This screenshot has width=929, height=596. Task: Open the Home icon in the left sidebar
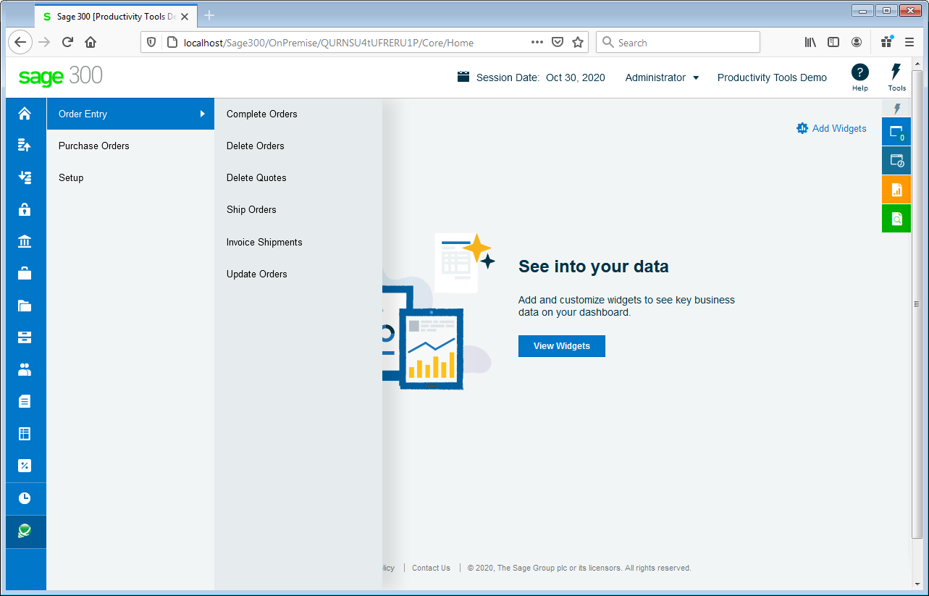pos(25,114)
